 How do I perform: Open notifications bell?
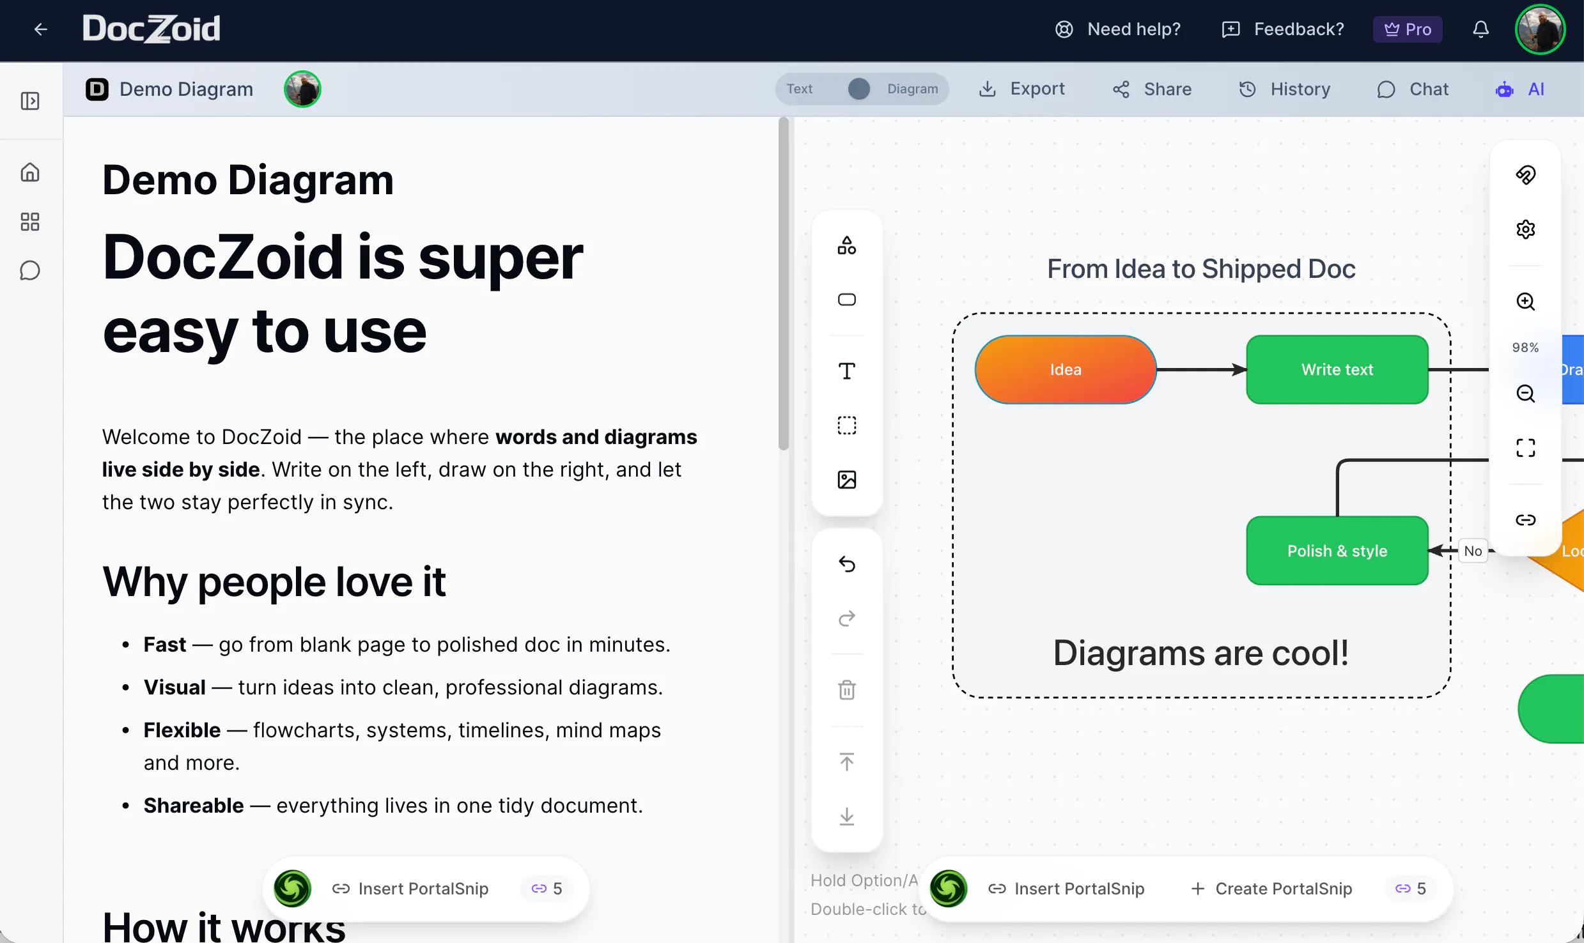(1481, 29)
